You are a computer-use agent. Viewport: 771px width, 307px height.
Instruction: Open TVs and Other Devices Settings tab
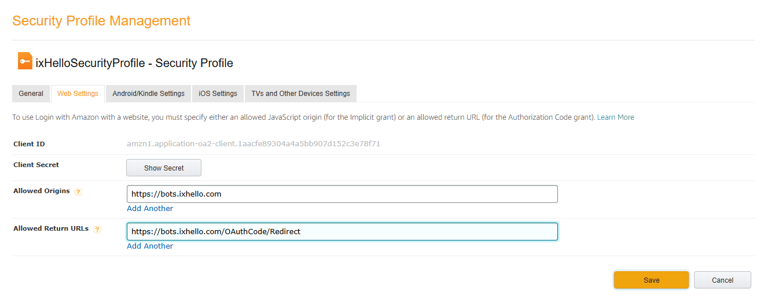pos(300,94)
